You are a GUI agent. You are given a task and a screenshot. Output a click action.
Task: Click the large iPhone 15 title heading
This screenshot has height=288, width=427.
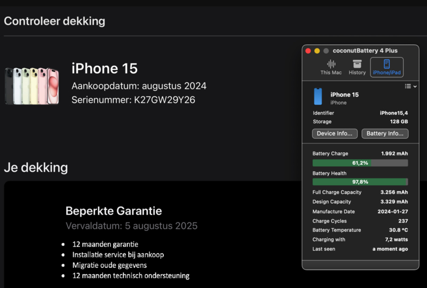(105, 68)
